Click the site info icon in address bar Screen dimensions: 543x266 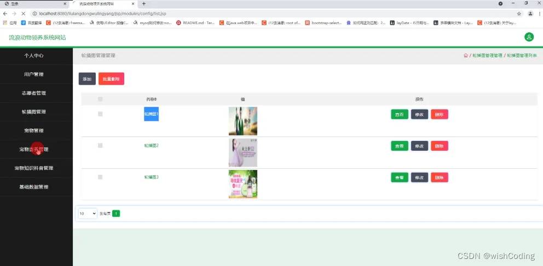pyautogui.click(x=35, y=14)
